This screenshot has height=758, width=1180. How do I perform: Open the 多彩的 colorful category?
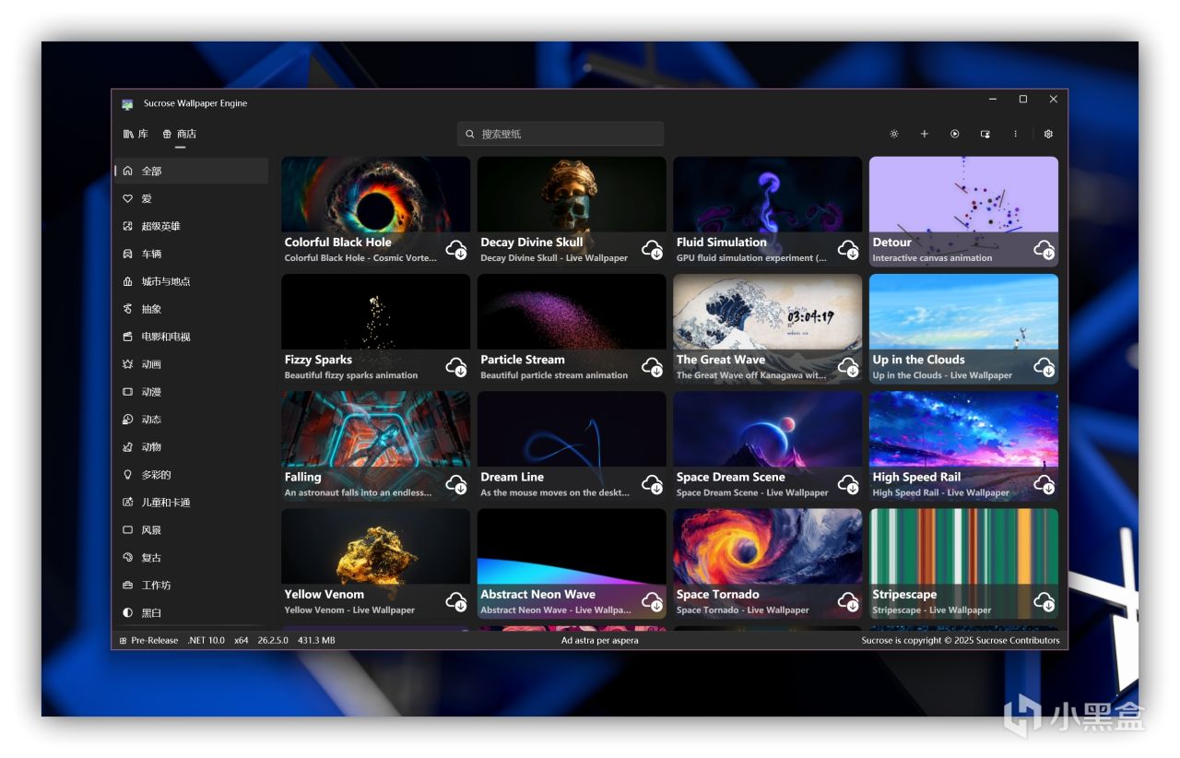[x=192, y=475]
